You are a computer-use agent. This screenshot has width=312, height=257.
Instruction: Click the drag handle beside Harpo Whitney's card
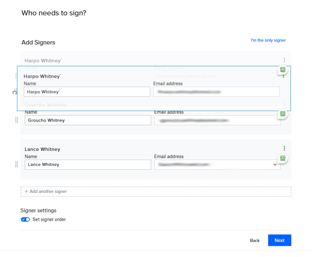(16, 76)
